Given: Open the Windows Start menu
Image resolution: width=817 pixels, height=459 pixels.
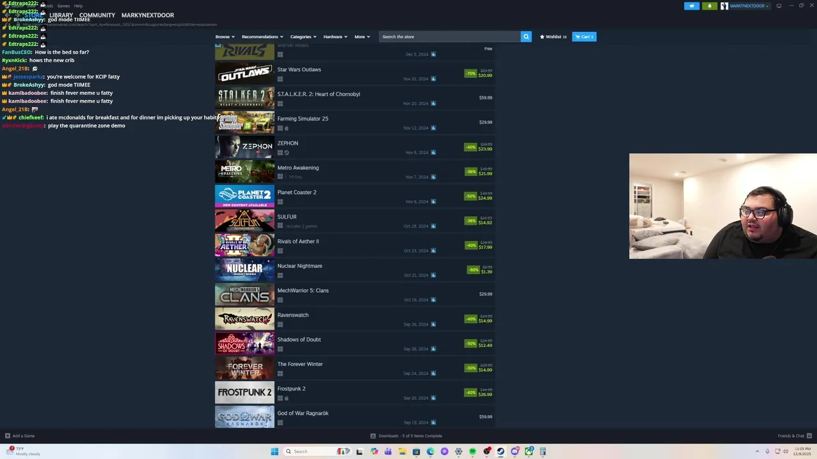Looking at the screenshot, I should tap(274, 451).
